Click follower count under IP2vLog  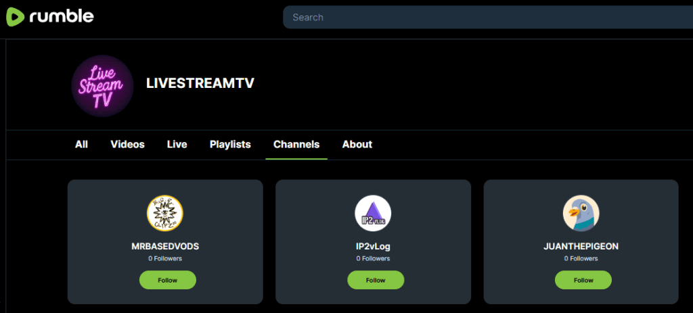point(373,258)
